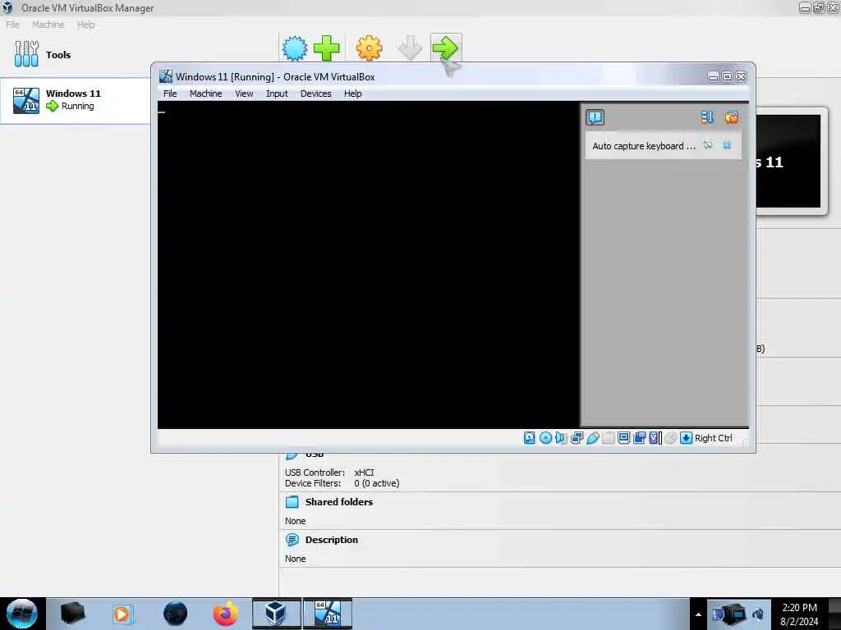Click the virtualization V chip status icon

655,438
